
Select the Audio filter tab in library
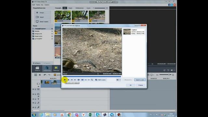(88, 8)
